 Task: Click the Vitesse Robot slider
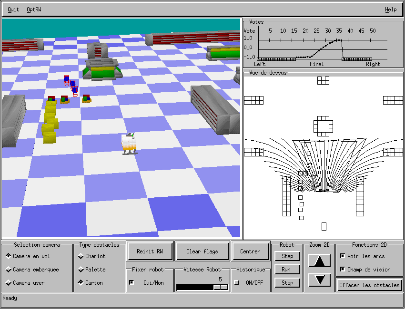point(202,287)
